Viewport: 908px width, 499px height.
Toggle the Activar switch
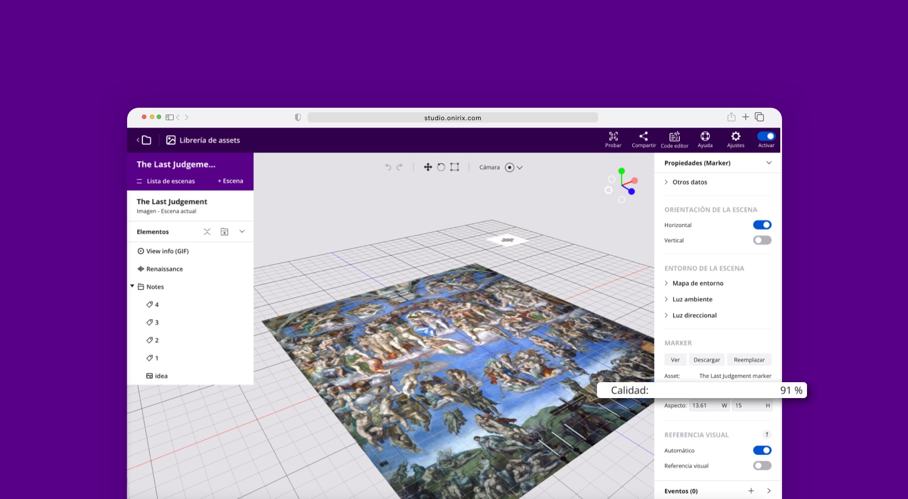(766, 136)
